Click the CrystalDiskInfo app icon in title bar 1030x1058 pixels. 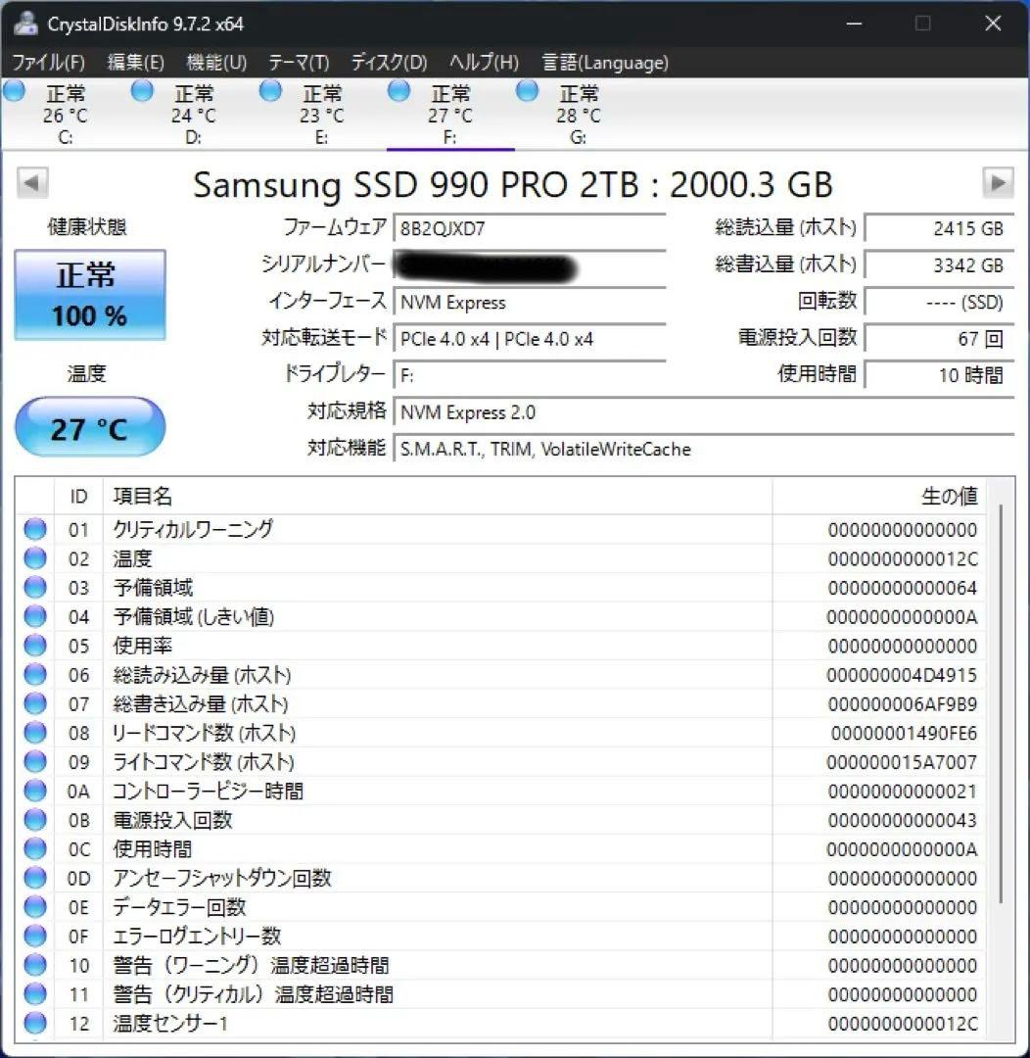[x=25, y=23]
